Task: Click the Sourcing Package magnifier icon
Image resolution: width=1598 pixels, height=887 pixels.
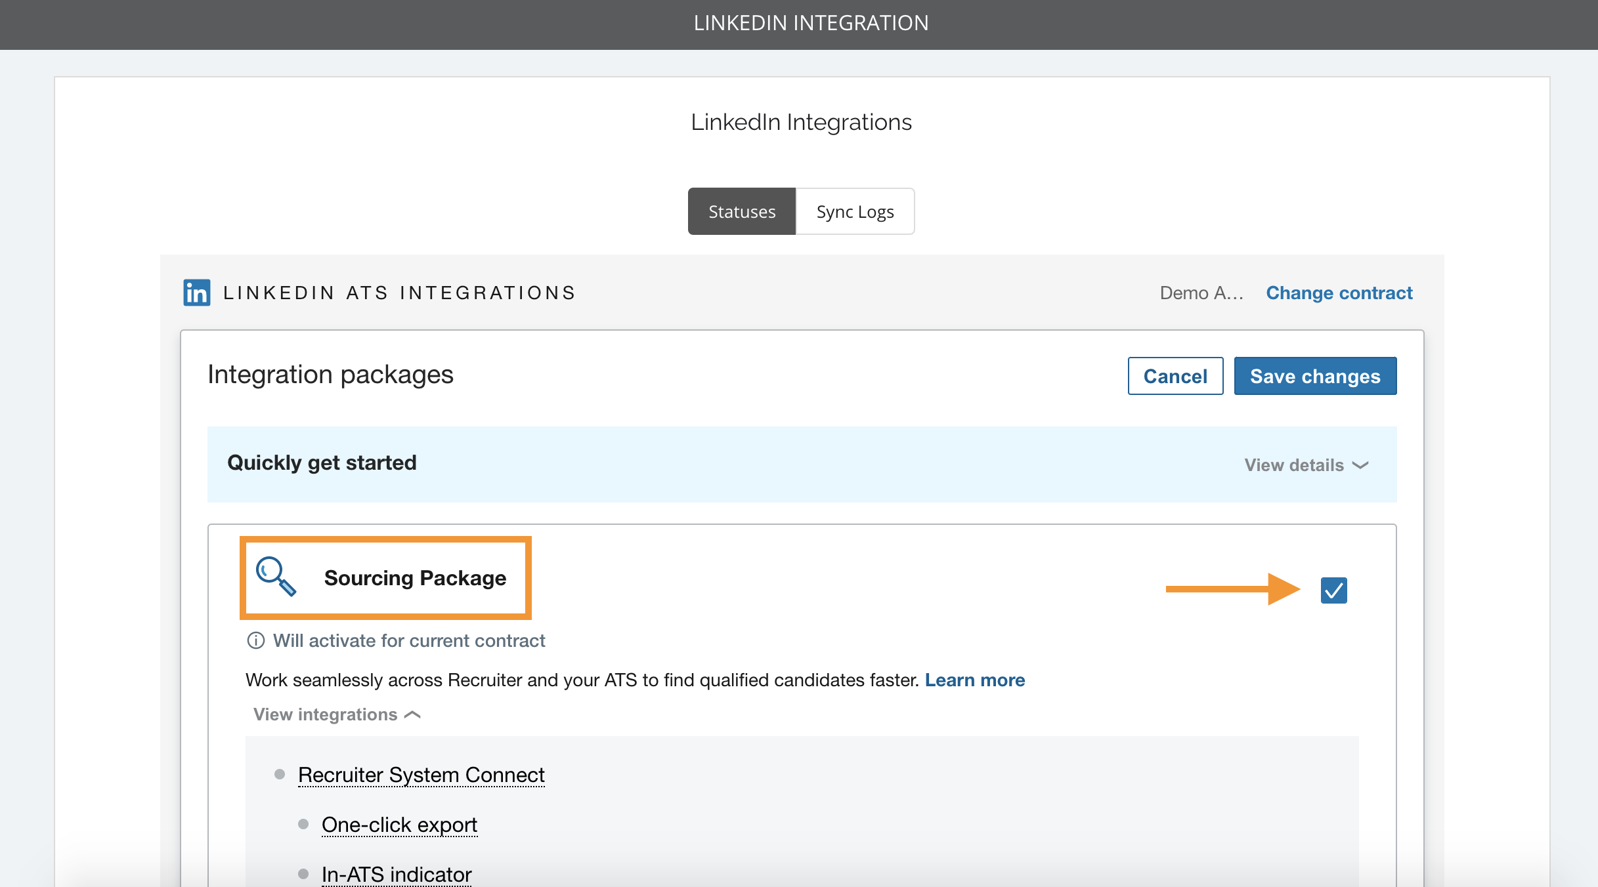Action: click(276, 577)
